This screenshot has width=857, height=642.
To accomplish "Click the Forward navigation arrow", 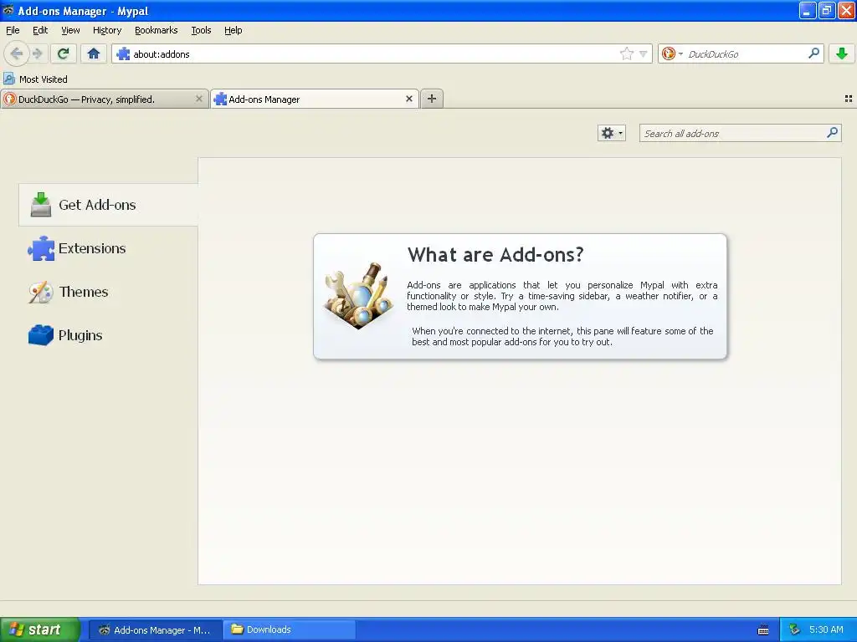I will [37, 53].
